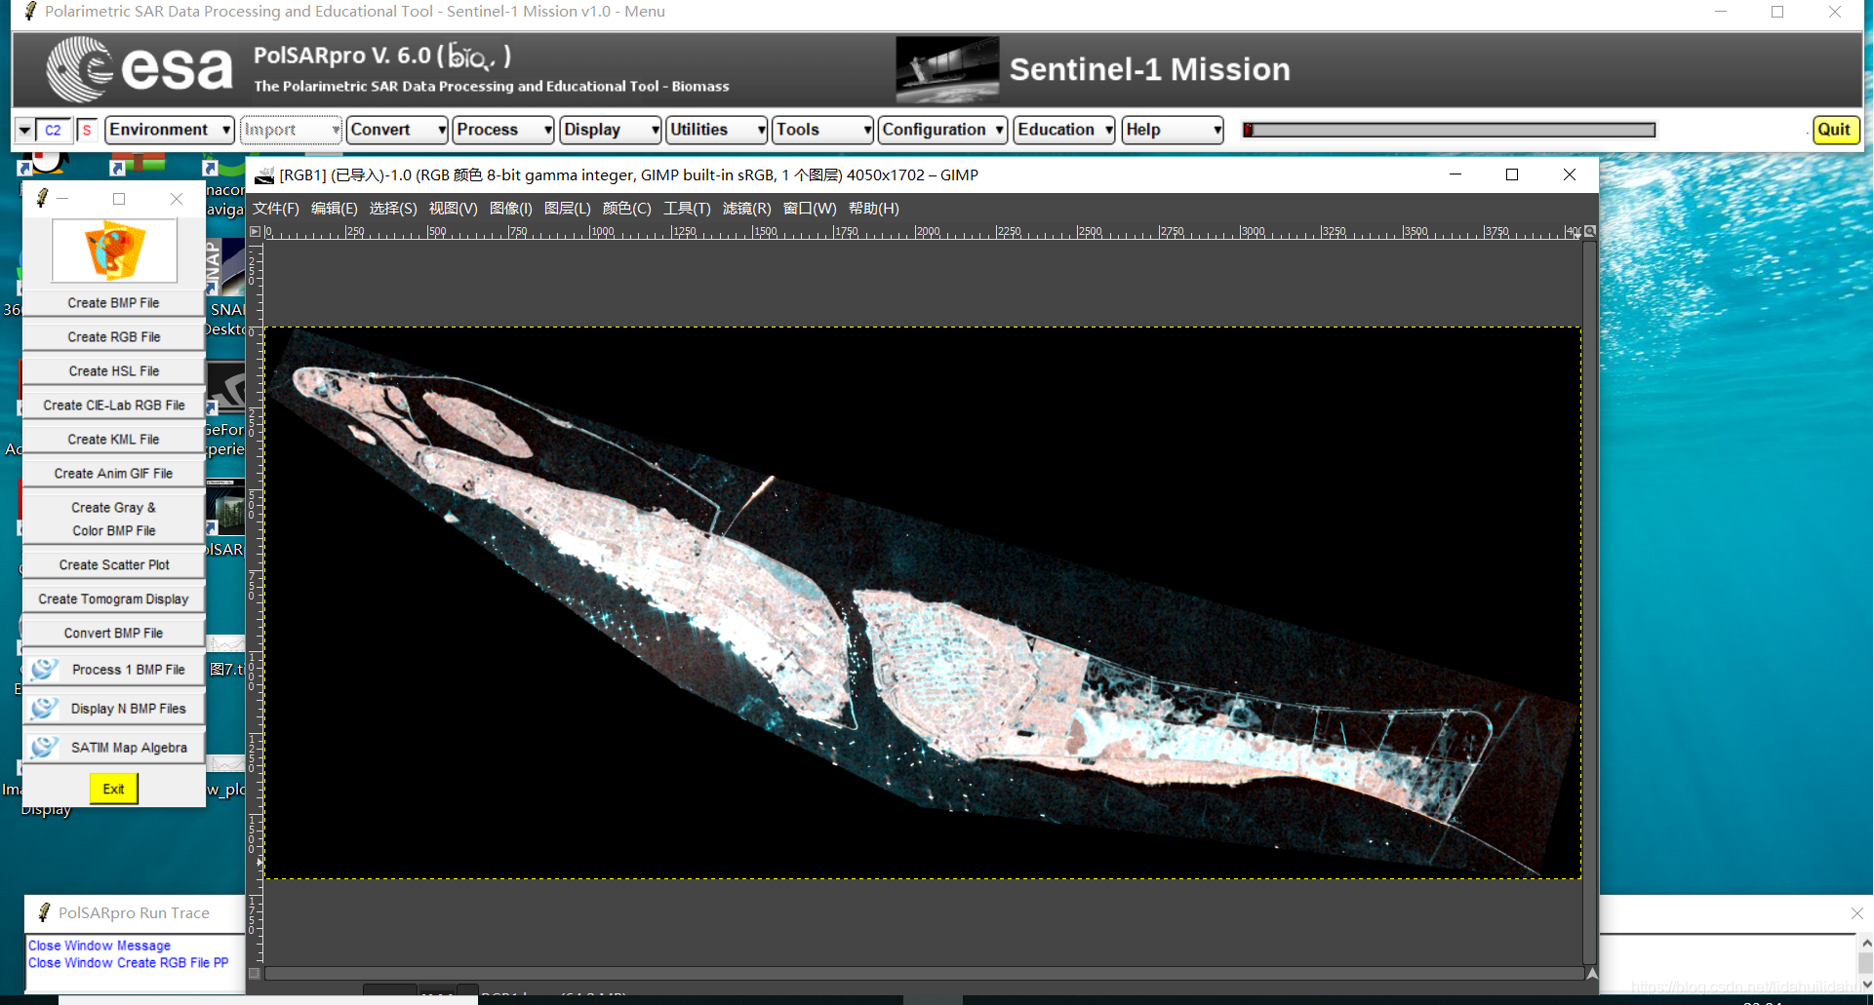Click the yellow Quit button
Viewport: 1874px width, 1005px height.
pos(1834,130)
